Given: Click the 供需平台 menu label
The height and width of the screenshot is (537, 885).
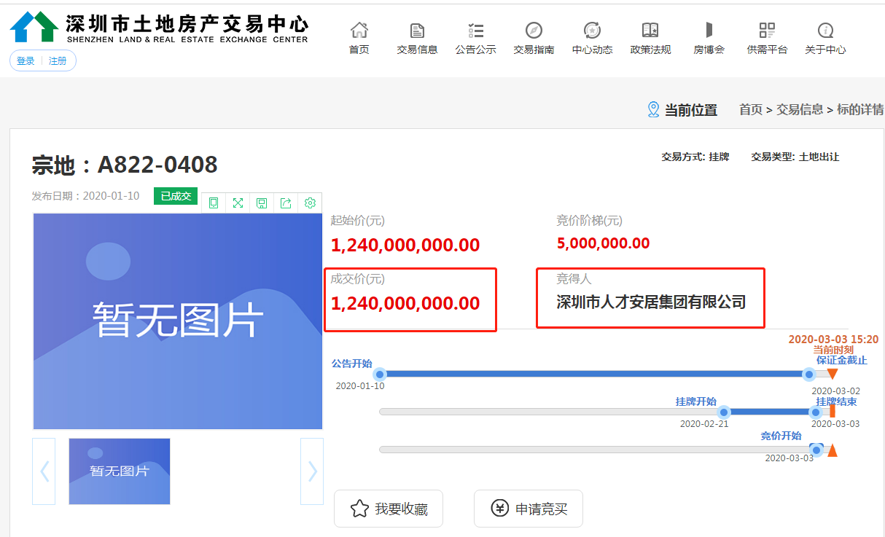Looking at the screenshot, I should pos(767,50).
